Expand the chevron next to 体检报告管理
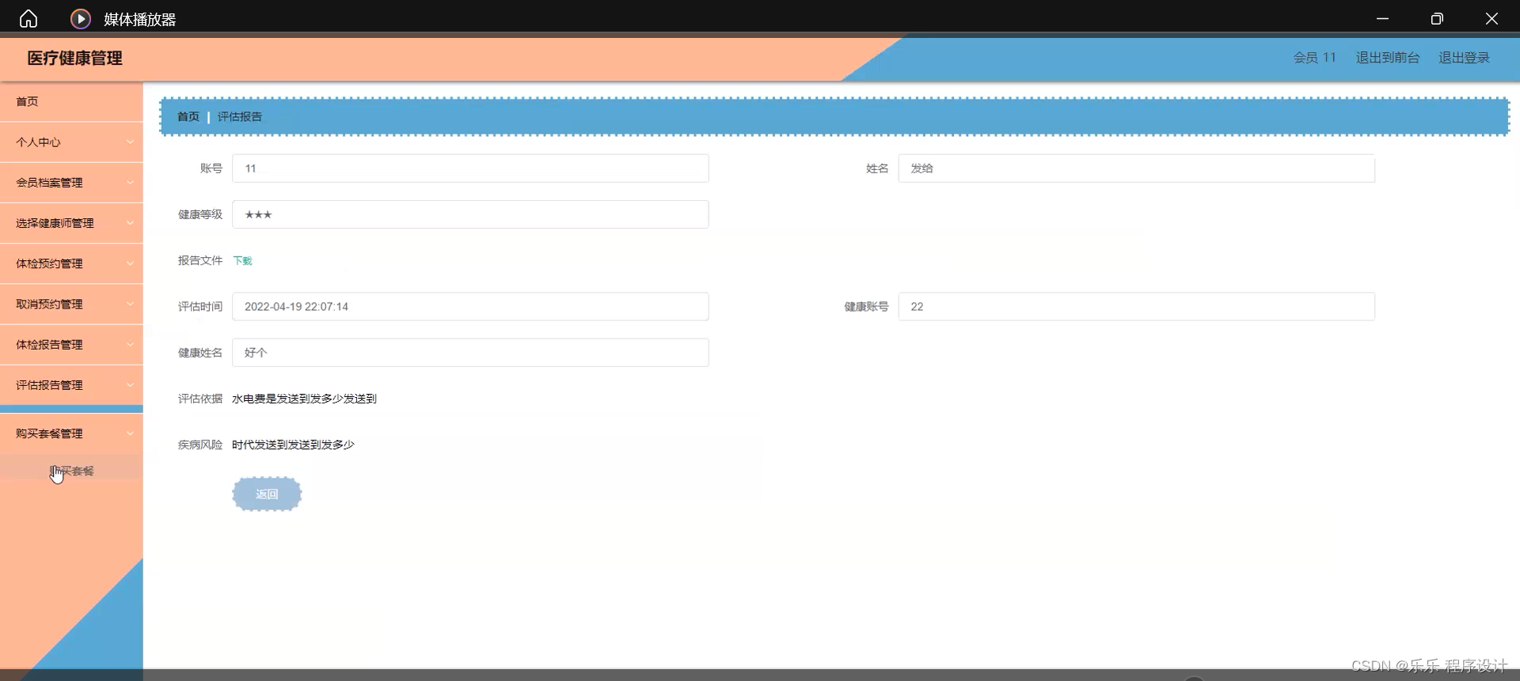 click(x=130, y=345)
